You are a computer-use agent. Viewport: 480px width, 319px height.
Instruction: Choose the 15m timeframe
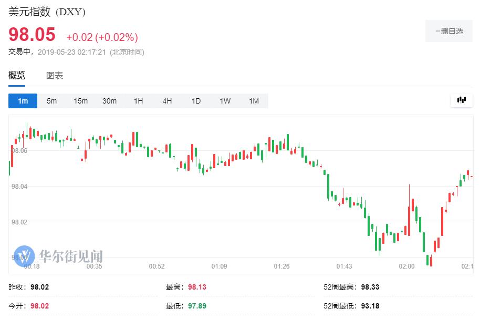pos(80,101)
